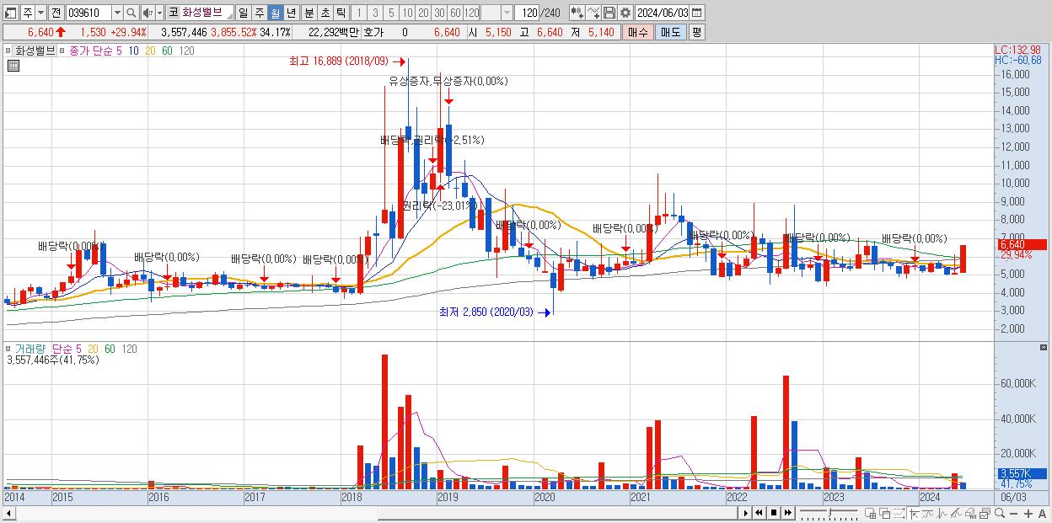Expand the 화성밸브 name field corner arrow
Image resolution: width=1052 pixels, height=523 pixels.
[229, 16]
